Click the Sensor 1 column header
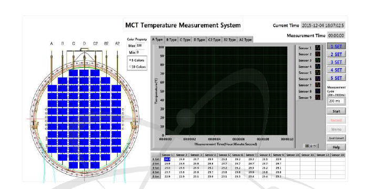This screenshot has height=189, width=375. pos(167,155)
